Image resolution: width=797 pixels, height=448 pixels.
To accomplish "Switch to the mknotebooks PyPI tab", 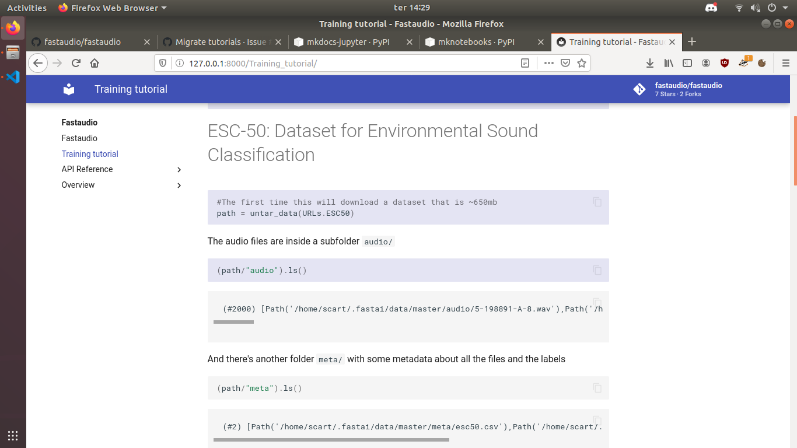I will 478,41.
